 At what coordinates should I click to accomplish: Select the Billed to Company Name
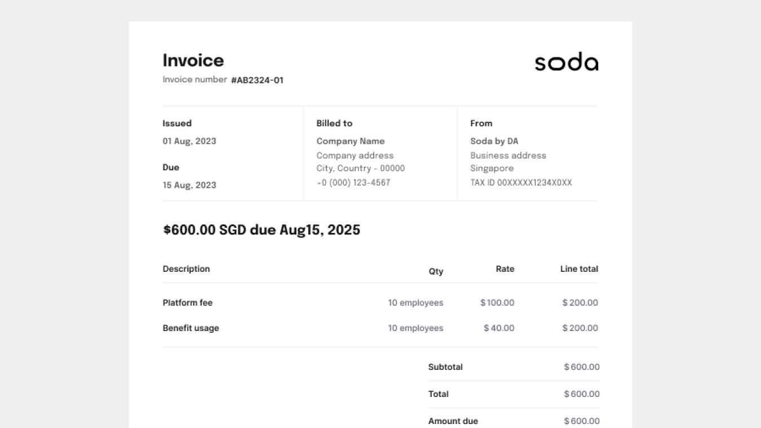tap(350, 141)
